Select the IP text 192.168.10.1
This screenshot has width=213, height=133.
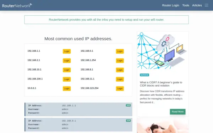click(34, 70)
